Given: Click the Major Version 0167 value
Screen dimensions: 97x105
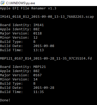Looking at the screenshot, I should click(x=38, y=75).
